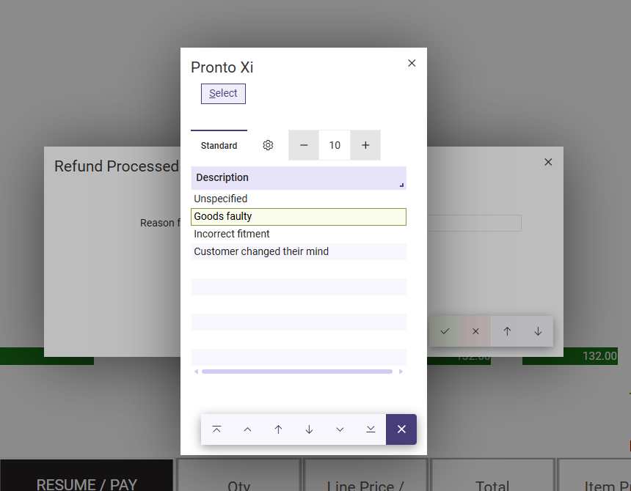The height and width of the screenshot is (491, 631).
Task: Open the gear settings icon
Action: [x=268, y=145]
